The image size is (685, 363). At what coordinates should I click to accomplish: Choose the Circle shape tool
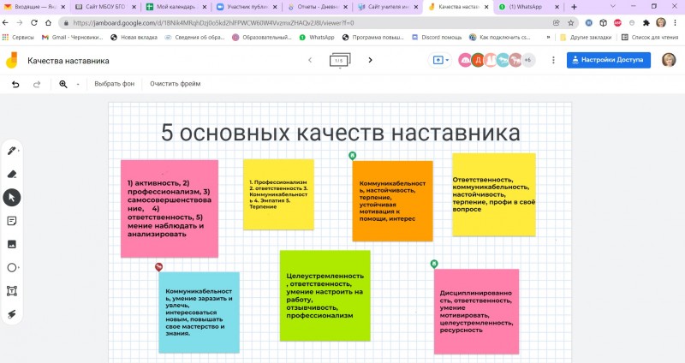point(12,267)
